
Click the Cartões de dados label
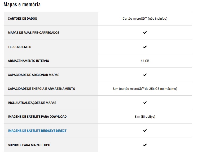(x=22, y=19)
